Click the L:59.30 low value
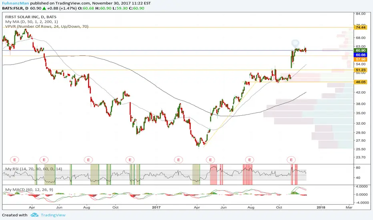 (x=120, y=8)
